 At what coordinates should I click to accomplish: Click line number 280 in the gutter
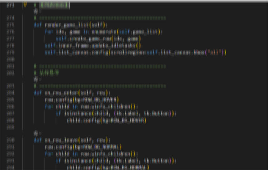10,59
